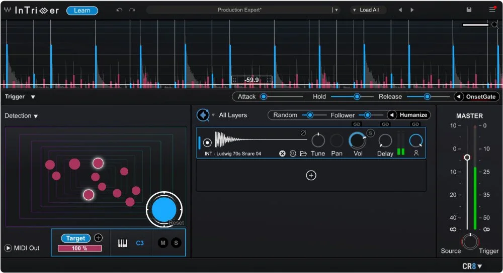The image size is (503, 273).
Task: Click the All Layers label
Action: coord(233,115)
